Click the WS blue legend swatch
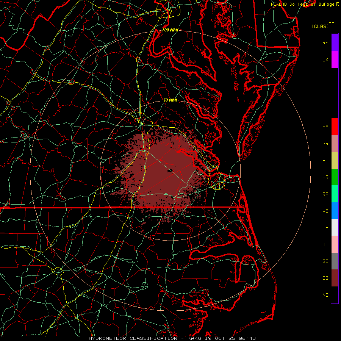Image resolution: width=341 pixels, height=341 pixels. (335, 211)
